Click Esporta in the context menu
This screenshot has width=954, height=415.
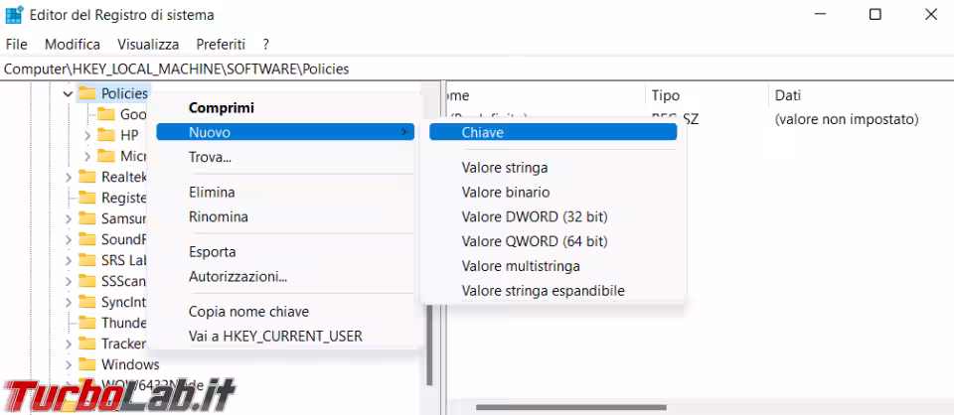click(213, 252)
